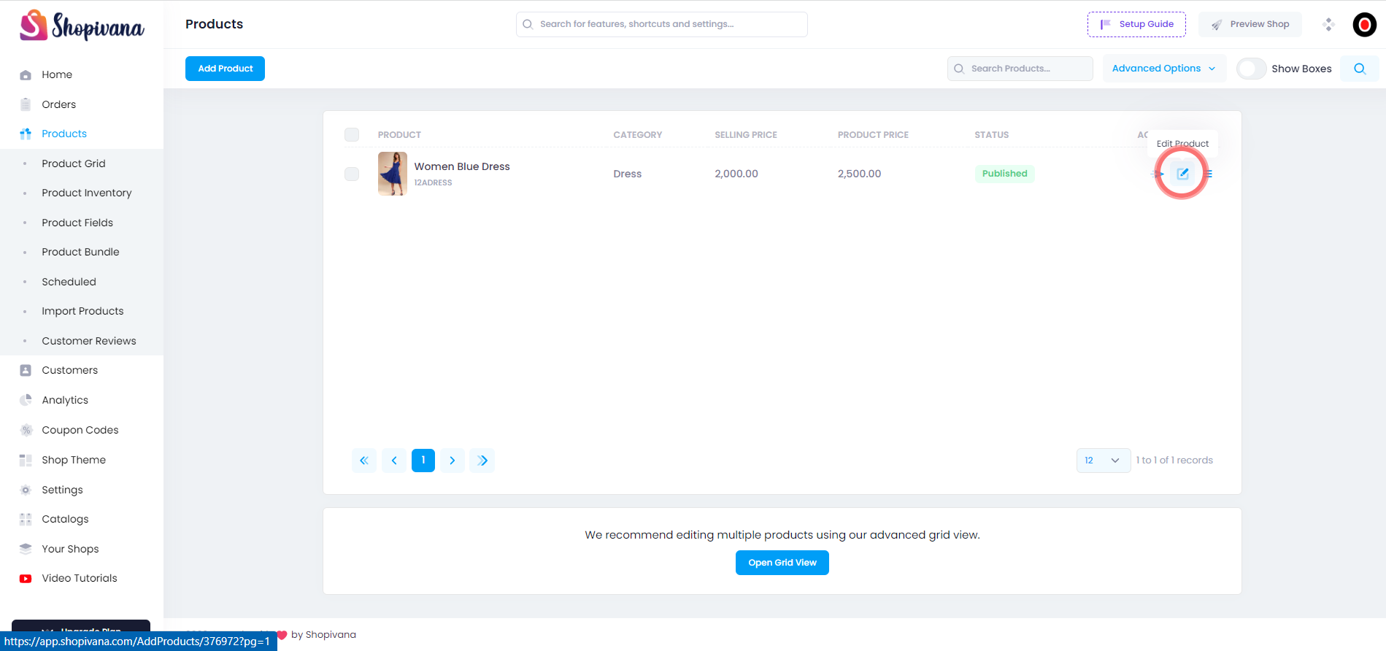Expand the Advanced Options dropdown
1386x651 pixels.
pos(1164,69)
